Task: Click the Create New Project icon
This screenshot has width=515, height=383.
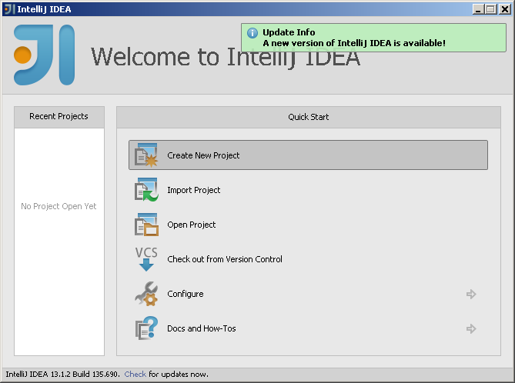Action: pos(146,155)
